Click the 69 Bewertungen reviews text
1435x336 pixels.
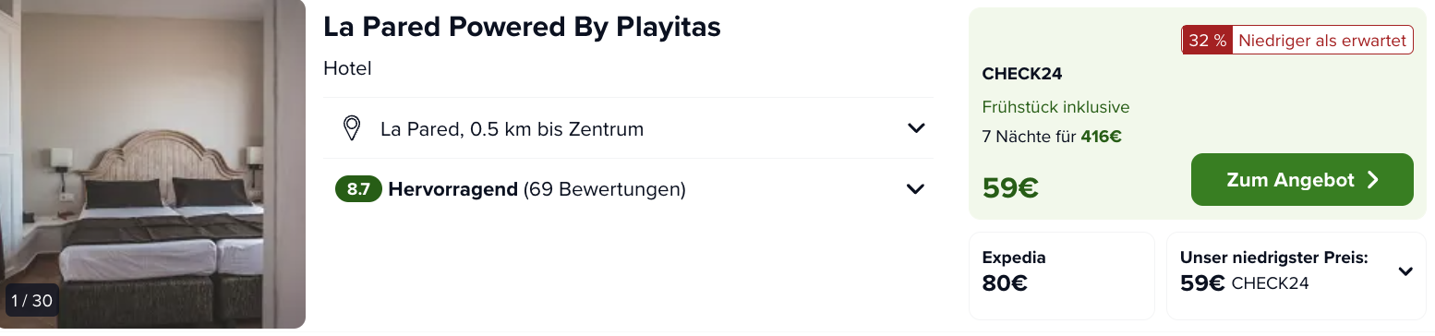(x=604, y=190)
